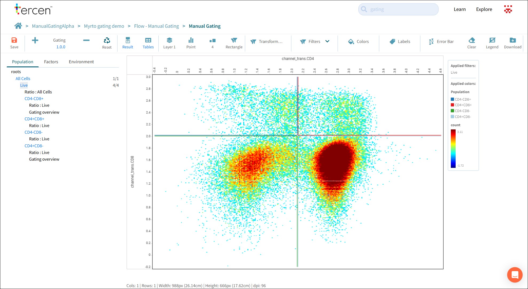
Task: Toggle the Legend display
Action: pyautogui.click(x=492, y=43)
